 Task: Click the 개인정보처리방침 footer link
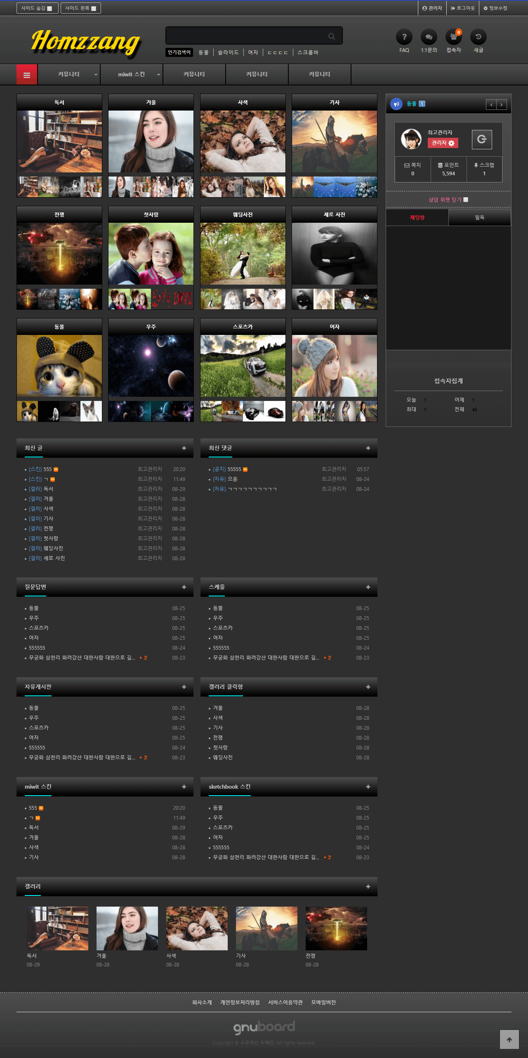[x=240, y=1002]
